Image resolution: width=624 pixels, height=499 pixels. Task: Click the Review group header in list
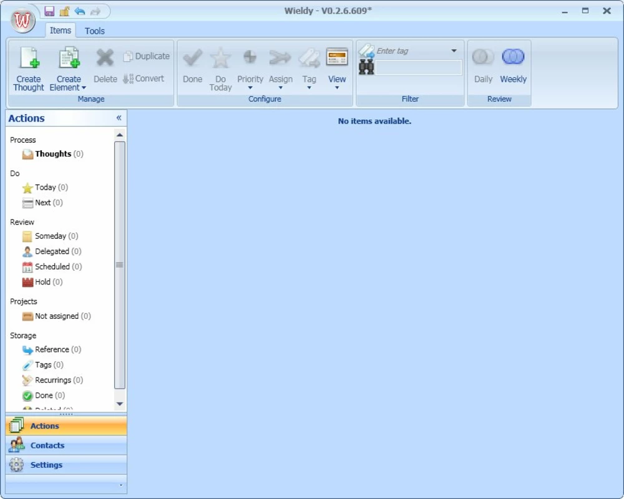click(22, 221)
